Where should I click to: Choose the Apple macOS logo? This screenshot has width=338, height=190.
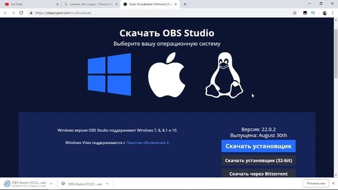pos(167,75)
